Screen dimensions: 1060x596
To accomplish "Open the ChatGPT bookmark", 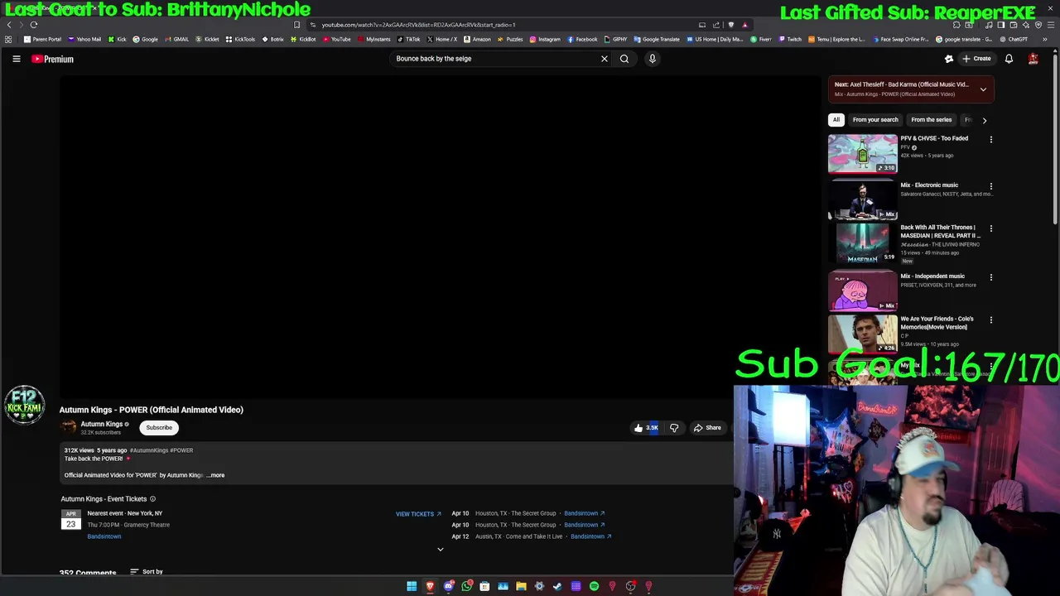I will (1014, 39).
